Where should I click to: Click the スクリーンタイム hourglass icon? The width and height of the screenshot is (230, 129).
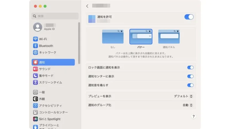click(35, 82)
